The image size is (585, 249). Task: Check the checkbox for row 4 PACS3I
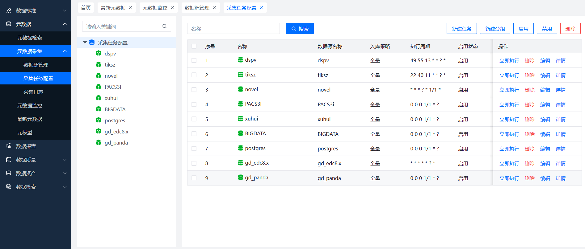pyautogui.click(x=194, y=104)
